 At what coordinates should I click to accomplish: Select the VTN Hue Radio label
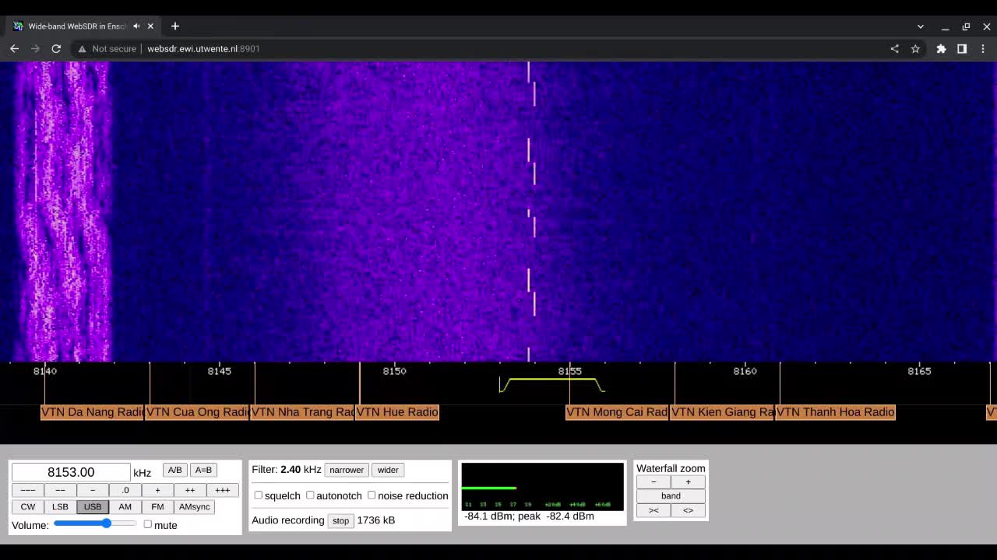[397, 412]
